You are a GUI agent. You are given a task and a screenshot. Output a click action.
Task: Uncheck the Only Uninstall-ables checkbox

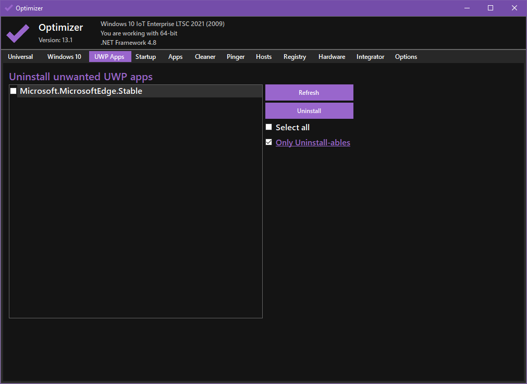269,142
